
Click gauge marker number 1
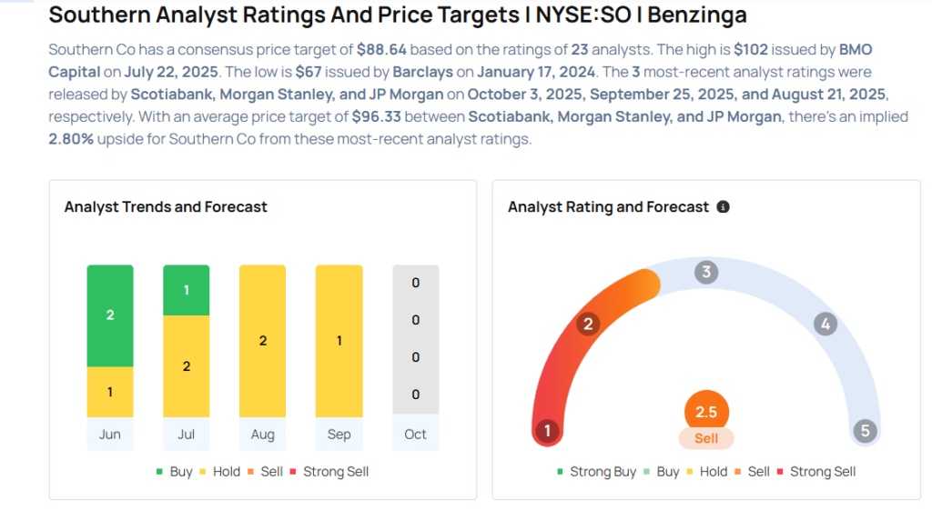[546, 431]
